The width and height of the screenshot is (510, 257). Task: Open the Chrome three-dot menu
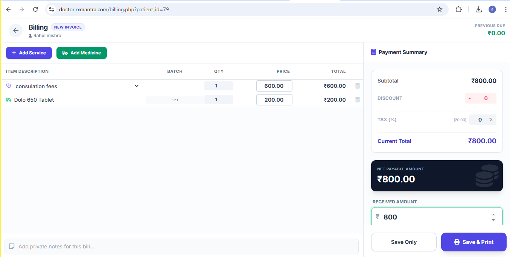pyautogui.click(x=505, y=9)
